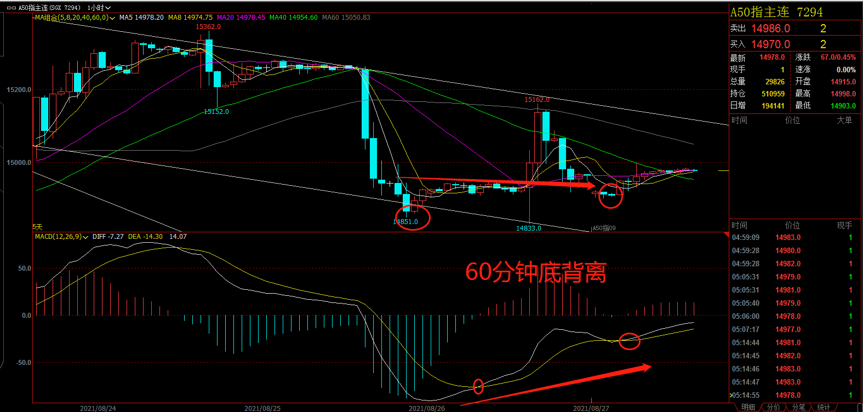The image size is (863, 412).
Task: Click the 15152.0 price label
Action: point(216,112)
